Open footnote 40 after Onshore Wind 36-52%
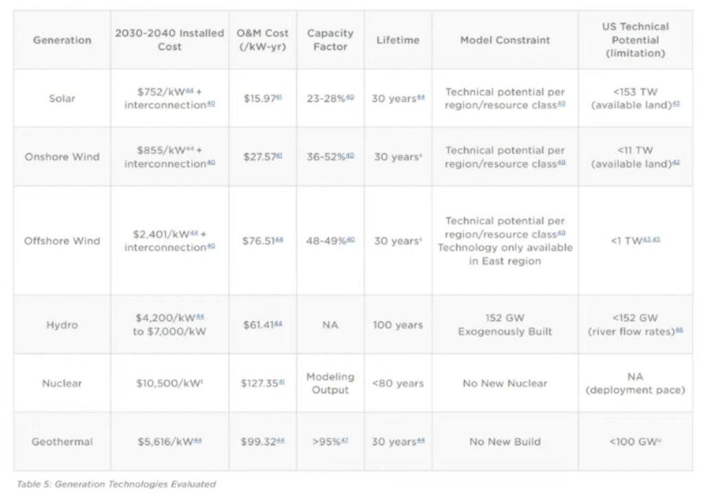This screenshot has width=703, height=497. [x=350, y=156]
